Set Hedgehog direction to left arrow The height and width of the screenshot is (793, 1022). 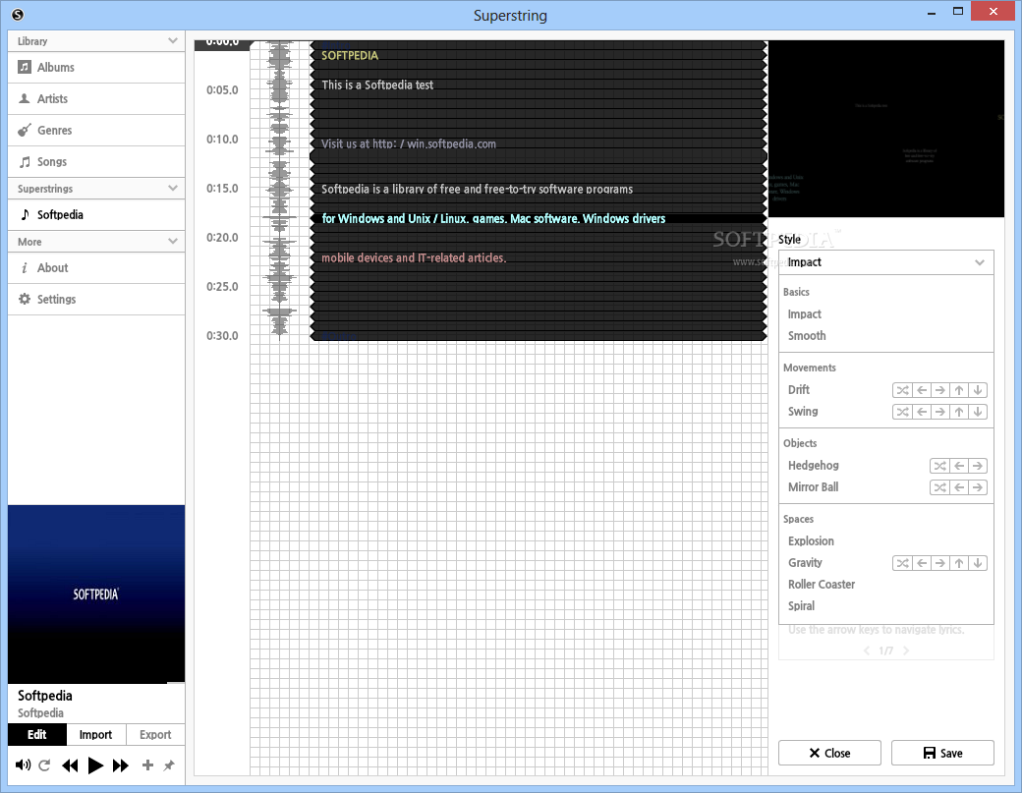pos(959,466)
